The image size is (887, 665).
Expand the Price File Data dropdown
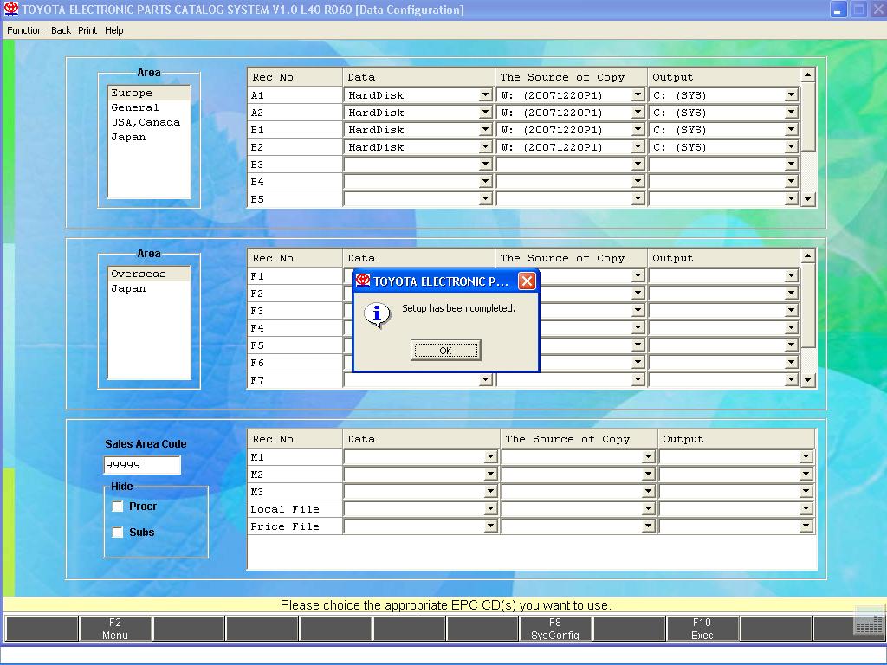490,526
